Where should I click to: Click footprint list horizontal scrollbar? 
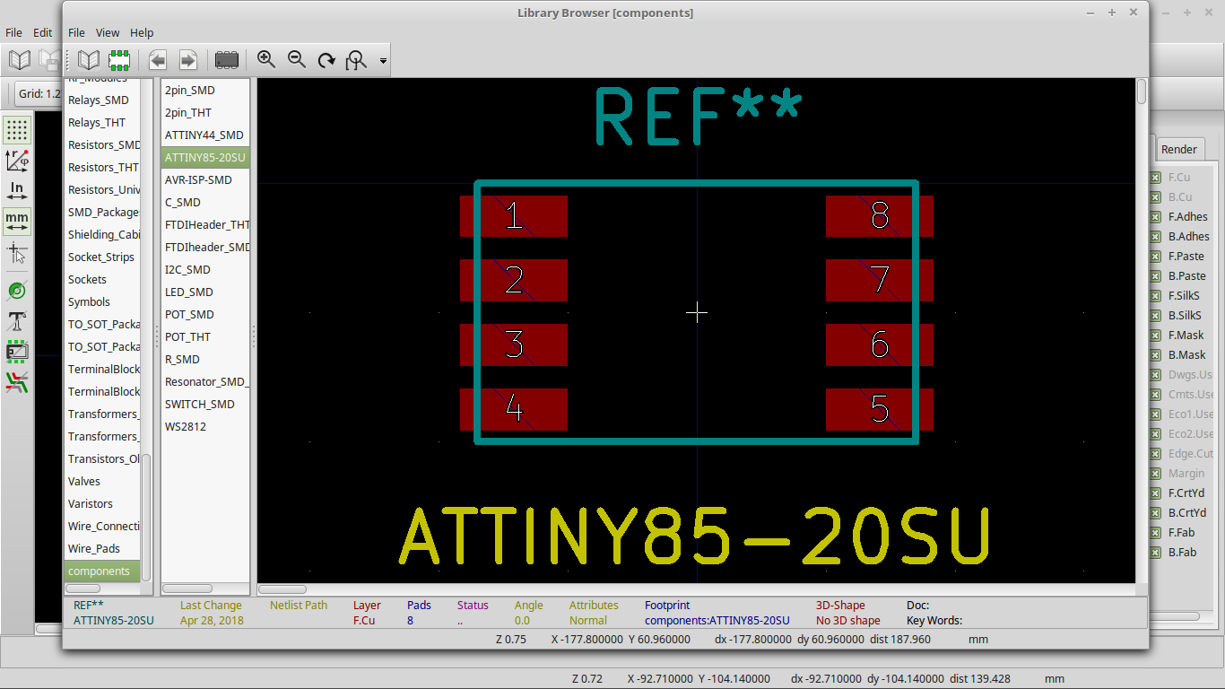187,589
